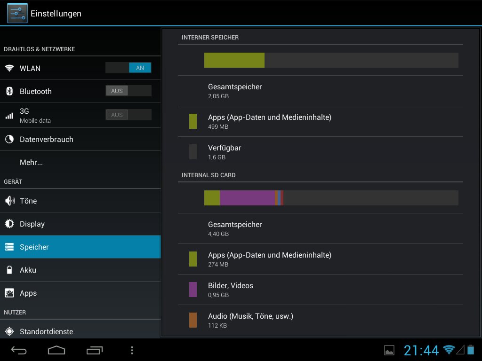Tap orange swatch beside Audio entry
The width and height of the screenshot is (482, 361).
[x=193, y=320]
